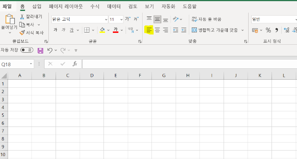Open alignment group dialog launcher

pos(246,41)
